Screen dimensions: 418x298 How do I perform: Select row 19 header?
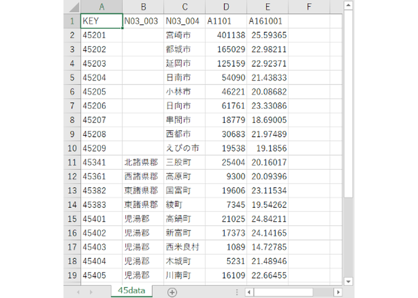[x=72, y=275]
